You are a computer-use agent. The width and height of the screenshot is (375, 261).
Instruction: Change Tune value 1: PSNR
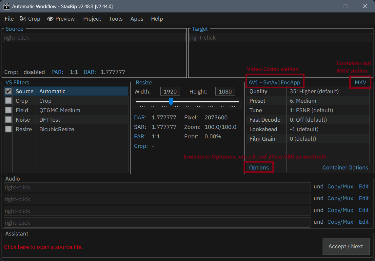(x=311, y=110)
